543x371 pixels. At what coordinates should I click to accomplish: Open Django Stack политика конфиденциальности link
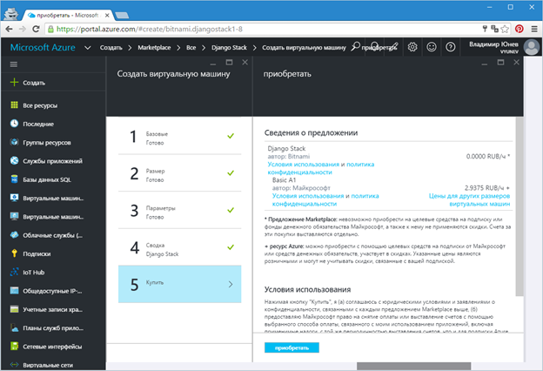[321, 168]
